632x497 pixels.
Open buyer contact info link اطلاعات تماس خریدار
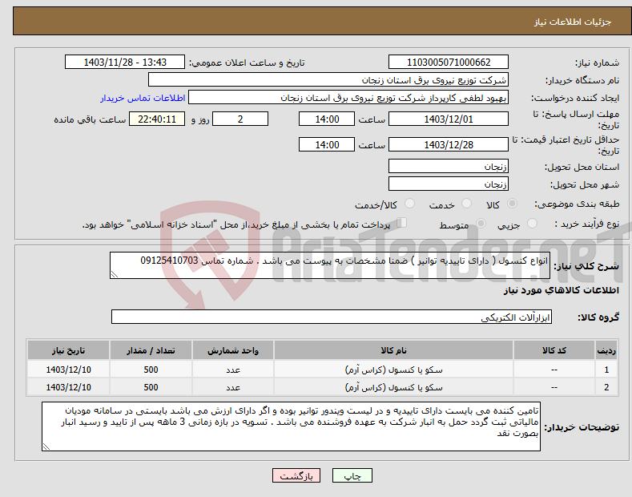pyautogui.click(x=143, y=98)
